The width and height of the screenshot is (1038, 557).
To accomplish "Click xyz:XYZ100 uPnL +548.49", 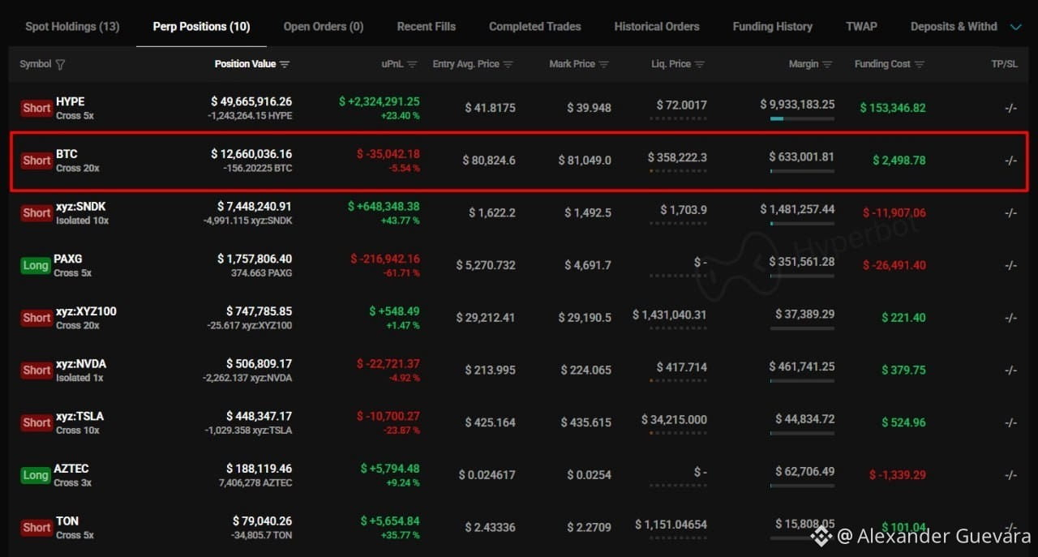I will tap(394, 311).
